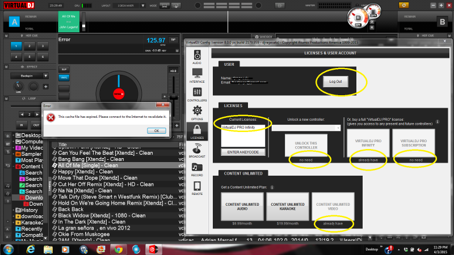Select My Videos folder in tree
This screenshot has height=255, width=454.
pyautogui.click(x=30, y=148)
